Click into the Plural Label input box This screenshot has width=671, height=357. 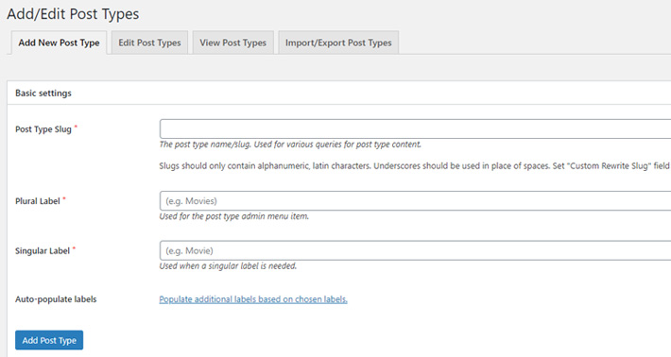tap(415, 200)
